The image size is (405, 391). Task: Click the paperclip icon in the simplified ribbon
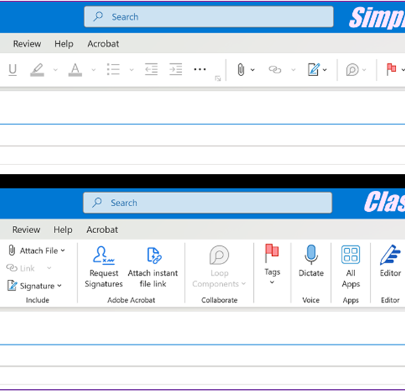point(240,69)
